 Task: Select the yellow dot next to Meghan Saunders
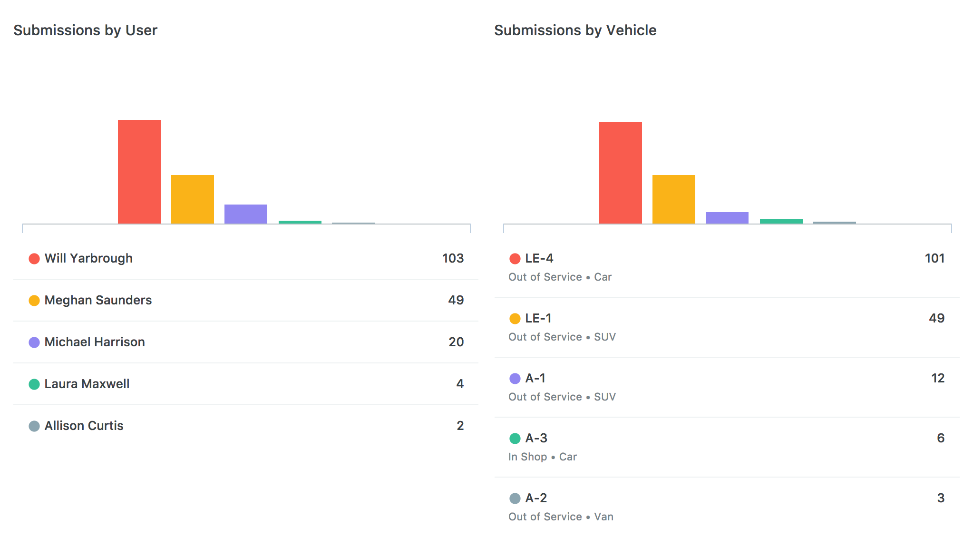(x=34, y=301)
